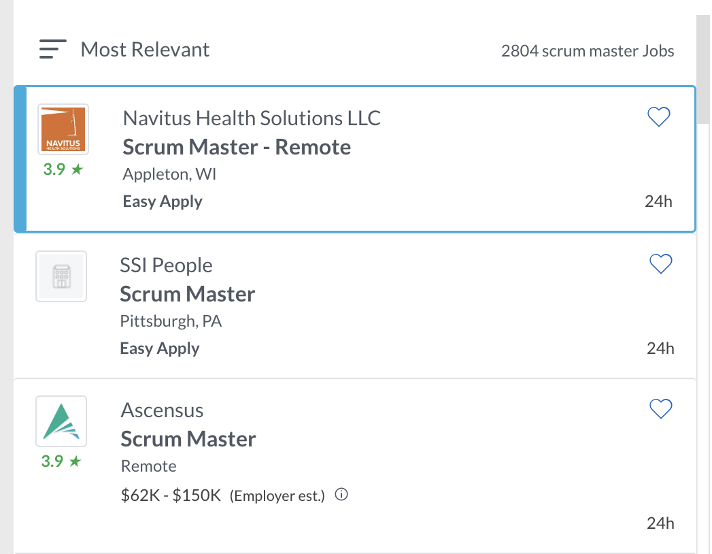Click the Ascensus company name
The width and height of the screenshot is (712, 554).
pos(162,410)
